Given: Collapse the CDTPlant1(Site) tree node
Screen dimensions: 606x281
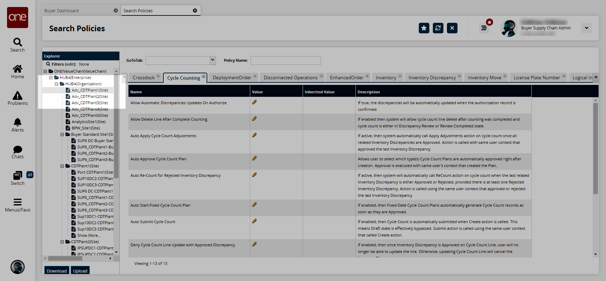Looking at the screenshot, I should click(62, 166).
